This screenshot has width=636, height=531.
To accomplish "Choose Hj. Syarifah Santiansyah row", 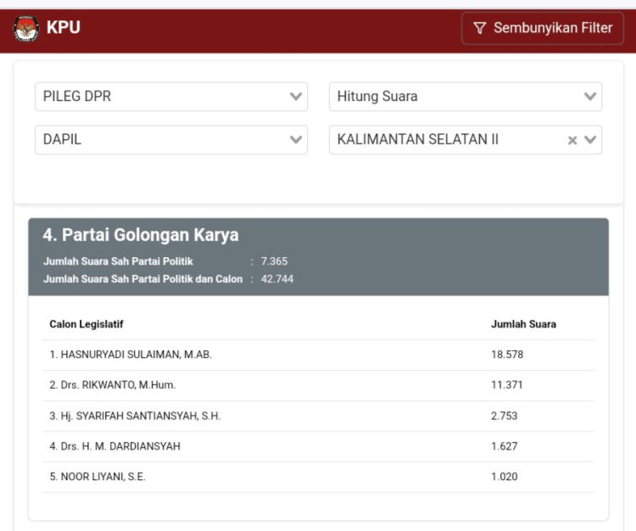I will [135, 416].
